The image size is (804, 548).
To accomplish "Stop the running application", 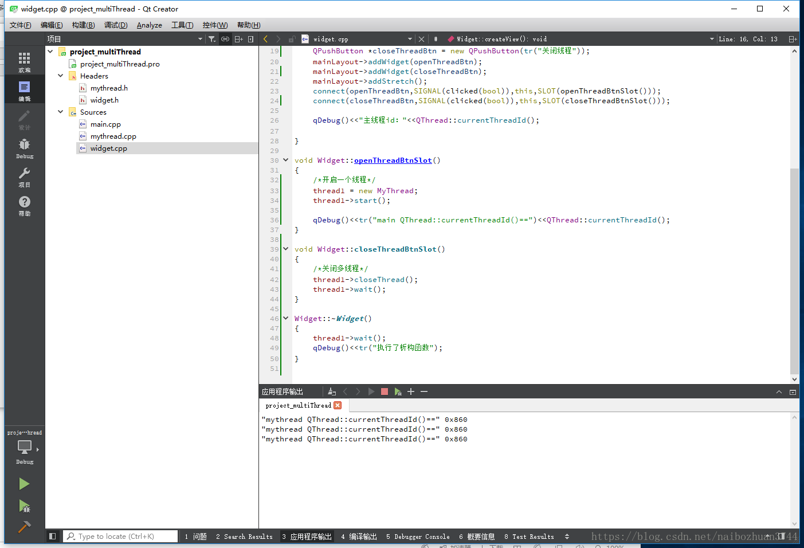I will 385,392.
